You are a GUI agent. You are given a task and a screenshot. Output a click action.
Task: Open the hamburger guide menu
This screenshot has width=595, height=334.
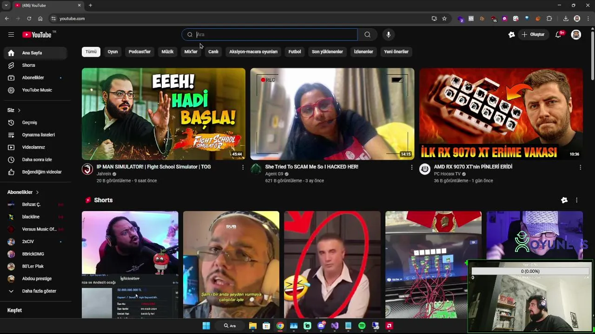11,34
